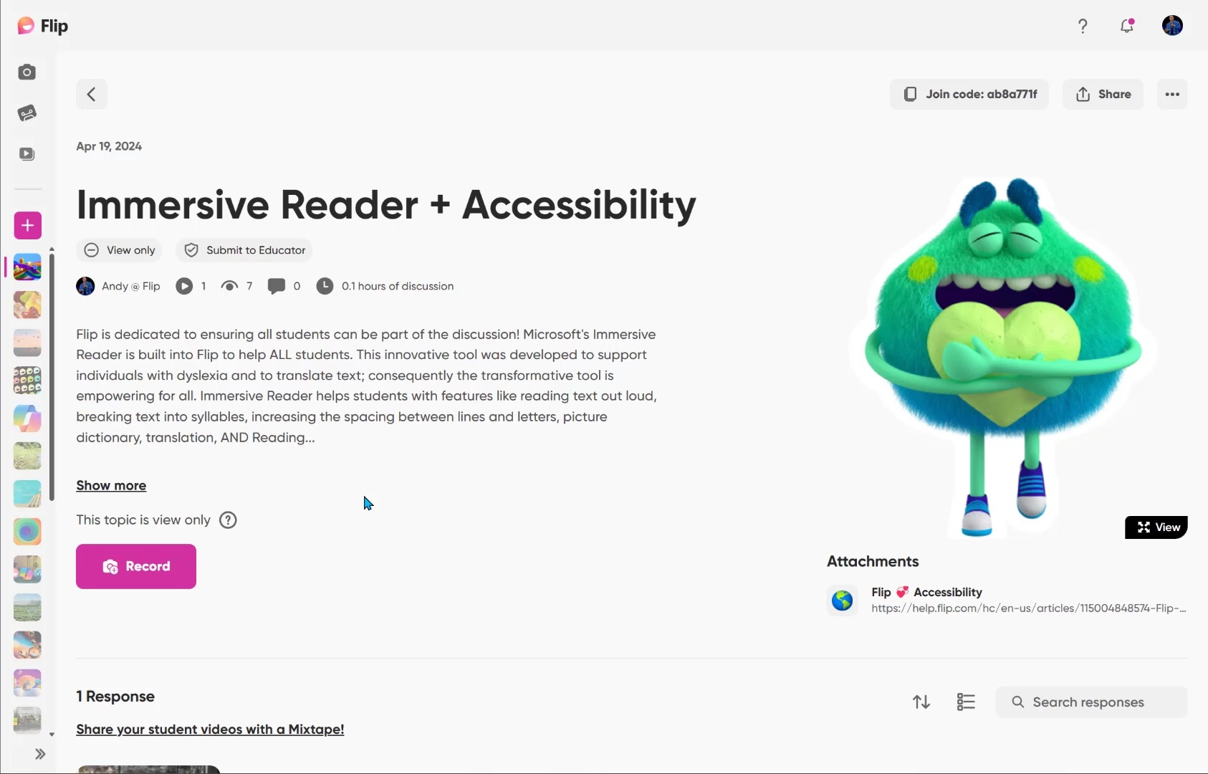This screenshot has width=1208, height=774.
Task: Expand description with Show more
Action: (111, 486)
